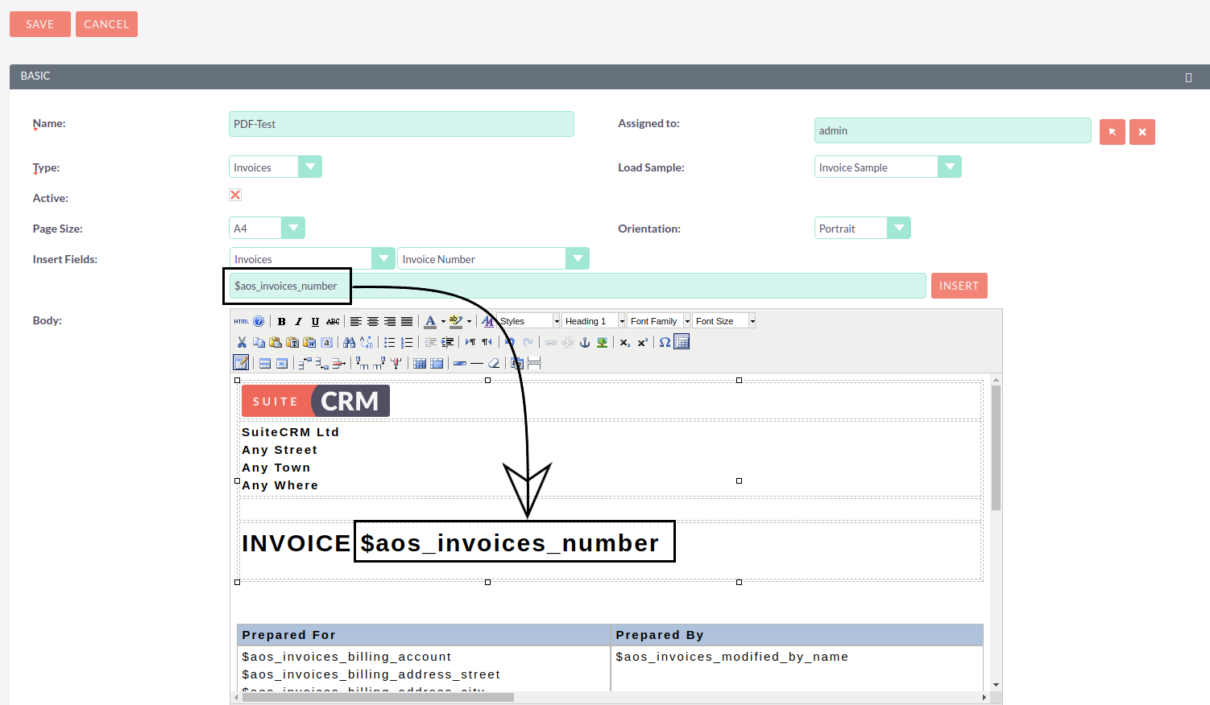Open Load Sample dropdown
Viewport: 1210px width, 705px height.
tap(888, 167)
